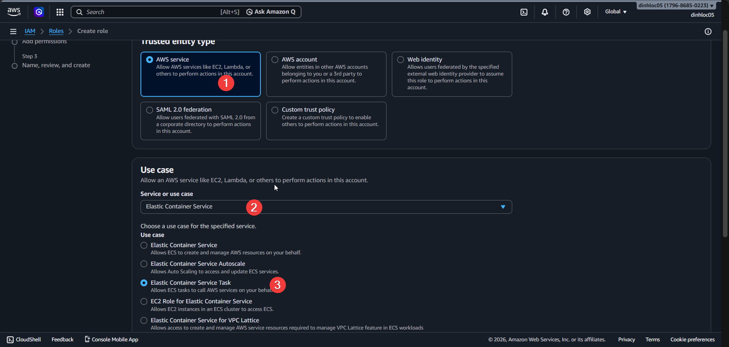Select the AWS account trusted entity type

[x=275, y=59]
